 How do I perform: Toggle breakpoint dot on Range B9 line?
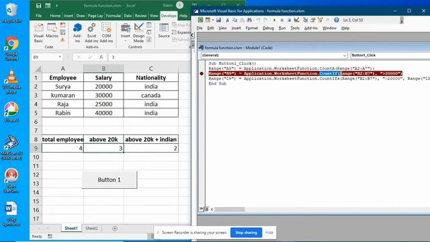pos(202,73)
